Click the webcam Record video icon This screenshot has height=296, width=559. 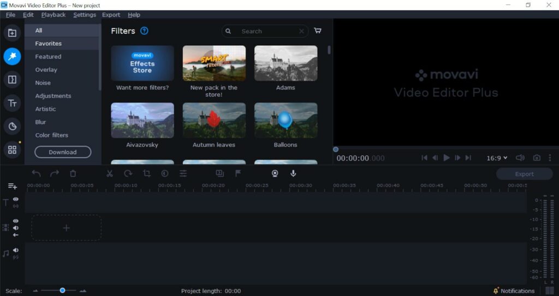[x=275, y=173]
